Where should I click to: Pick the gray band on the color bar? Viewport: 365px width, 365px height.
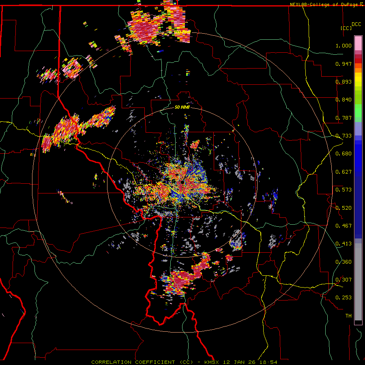tap(358, 282)
